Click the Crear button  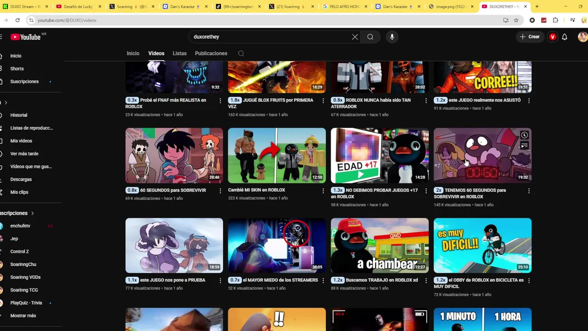click(530, 37)
